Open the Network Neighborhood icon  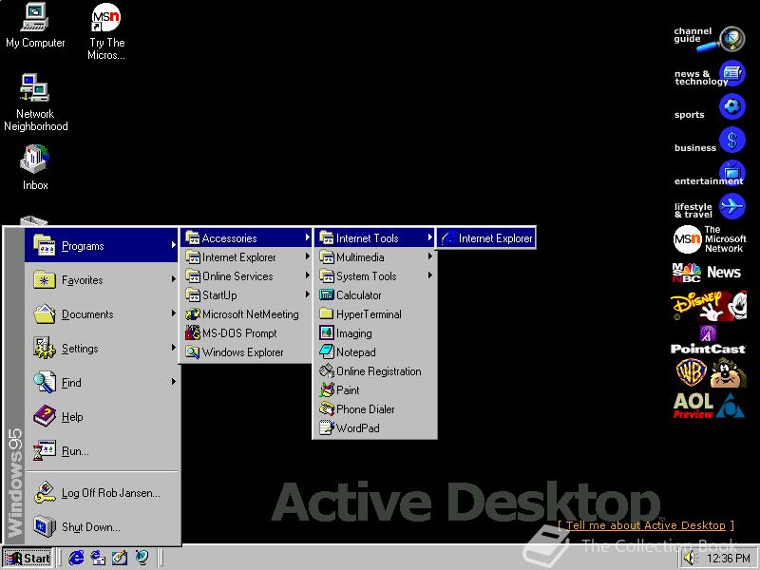35,103
